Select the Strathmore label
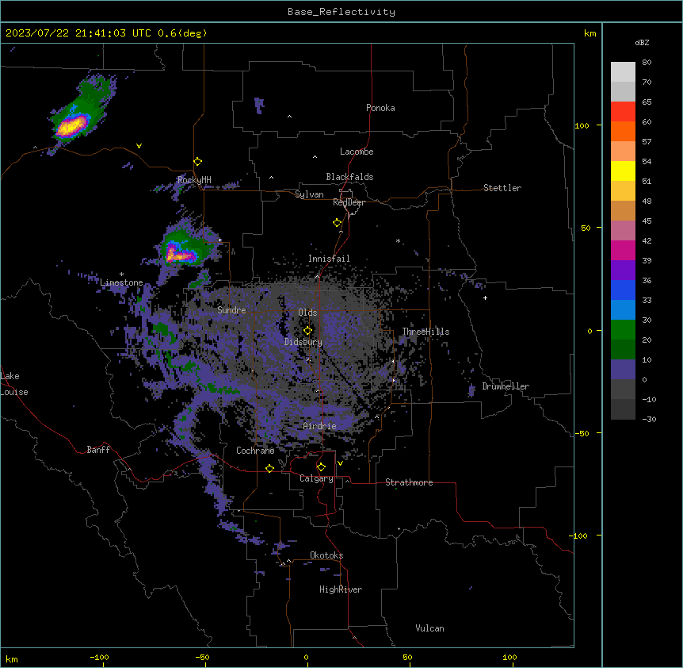Viewport: 683px width, 668px height. (409, 482)
